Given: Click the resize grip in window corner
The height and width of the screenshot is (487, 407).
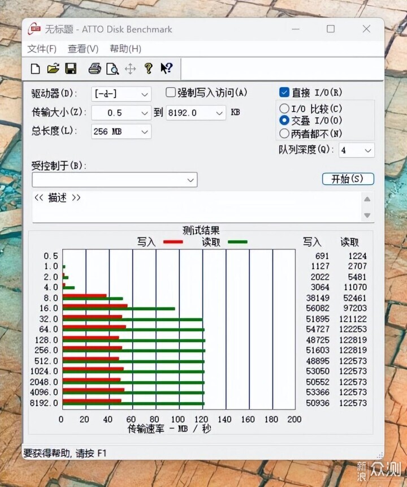Looking at the screenshot, I should pyautogui.click(x=379, y=455).
